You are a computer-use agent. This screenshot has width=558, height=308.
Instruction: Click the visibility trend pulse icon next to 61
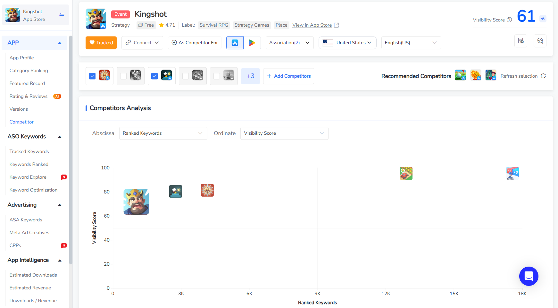pos(543,19)
